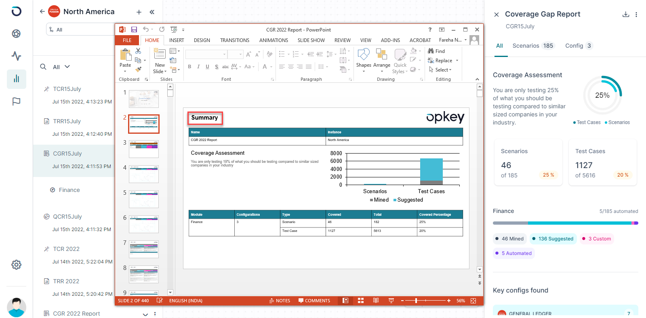Insert a New Slide
This screenshot has width=646, height=318.
[x=160, y=61]
